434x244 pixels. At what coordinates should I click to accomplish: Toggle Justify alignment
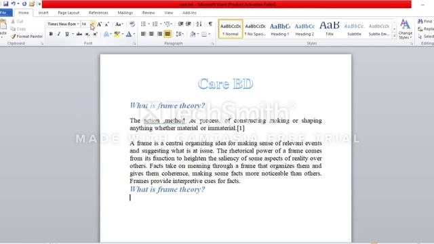[x=167, y=34]
